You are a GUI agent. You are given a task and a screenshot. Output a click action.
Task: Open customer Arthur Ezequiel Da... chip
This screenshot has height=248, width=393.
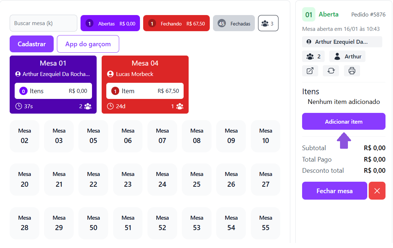342,42
